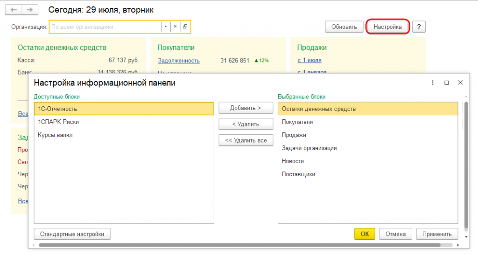478x255 pixels.
Task: Select Покупатели in the selected blocks list
Action: (368, 122)
